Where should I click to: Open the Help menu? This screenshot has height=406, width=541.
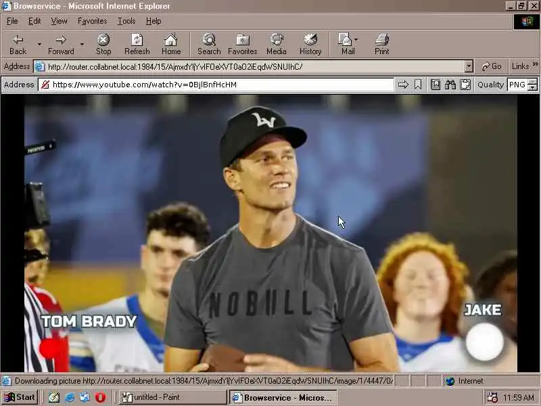click(154, 21)
